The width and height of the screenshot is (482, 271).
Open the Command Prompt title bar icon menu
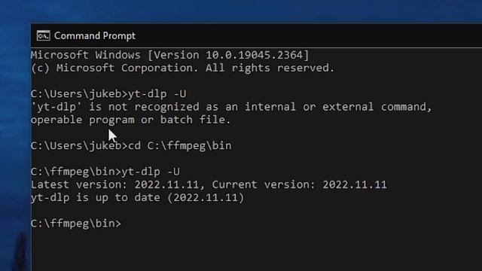(44, 35)
